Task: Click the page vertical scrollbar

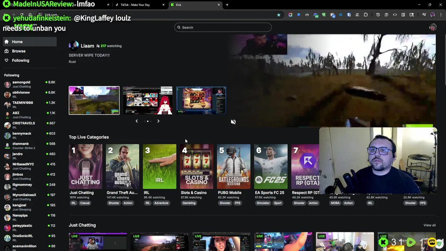Action: click(x=445, y=59)
